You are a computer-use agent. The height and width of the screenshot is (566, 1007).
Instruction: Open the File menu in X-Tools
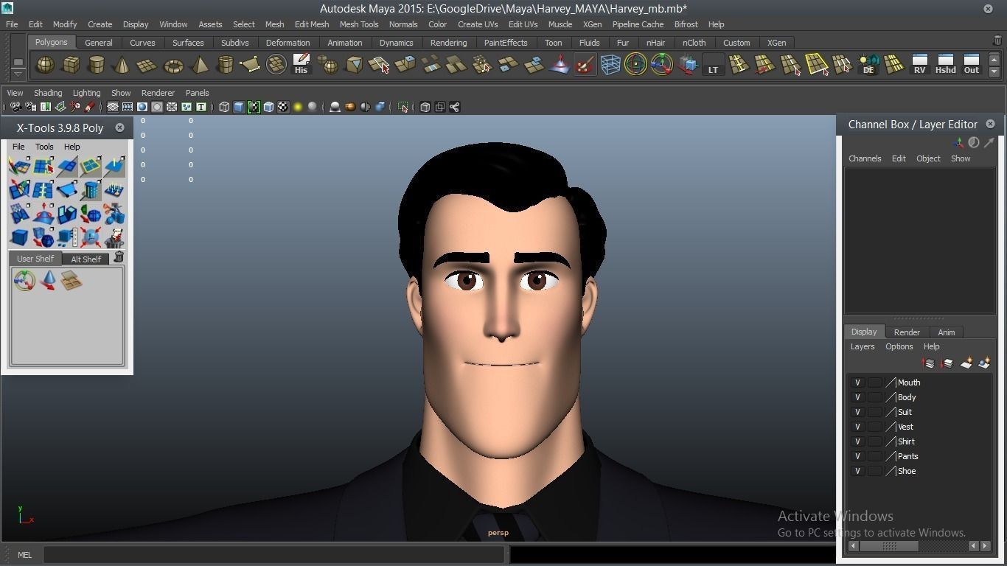coord(18,147)
